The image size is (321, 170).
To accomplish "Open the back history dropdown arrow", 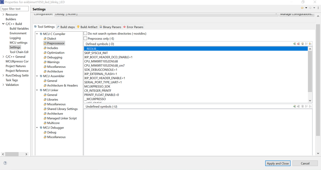I will pos(306,8).
